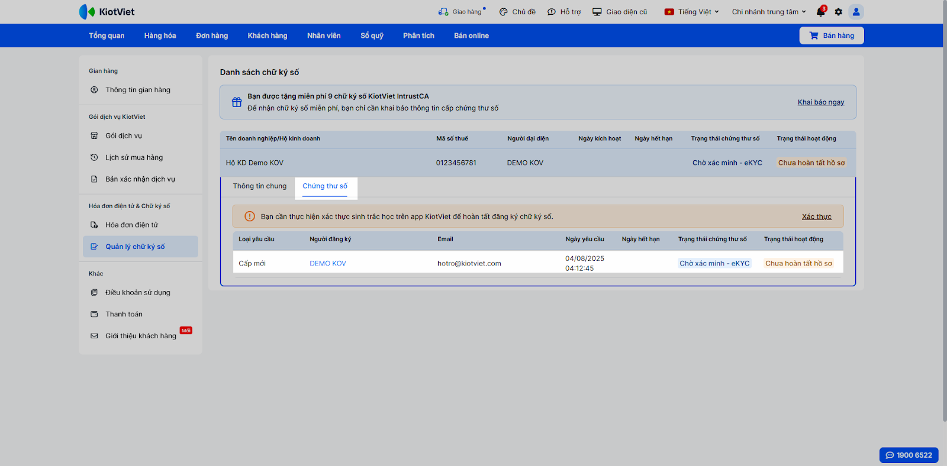The height and width of the screenshot is (466, 947).
Task: Select the Chứng thư số tab
Action: 325,186
